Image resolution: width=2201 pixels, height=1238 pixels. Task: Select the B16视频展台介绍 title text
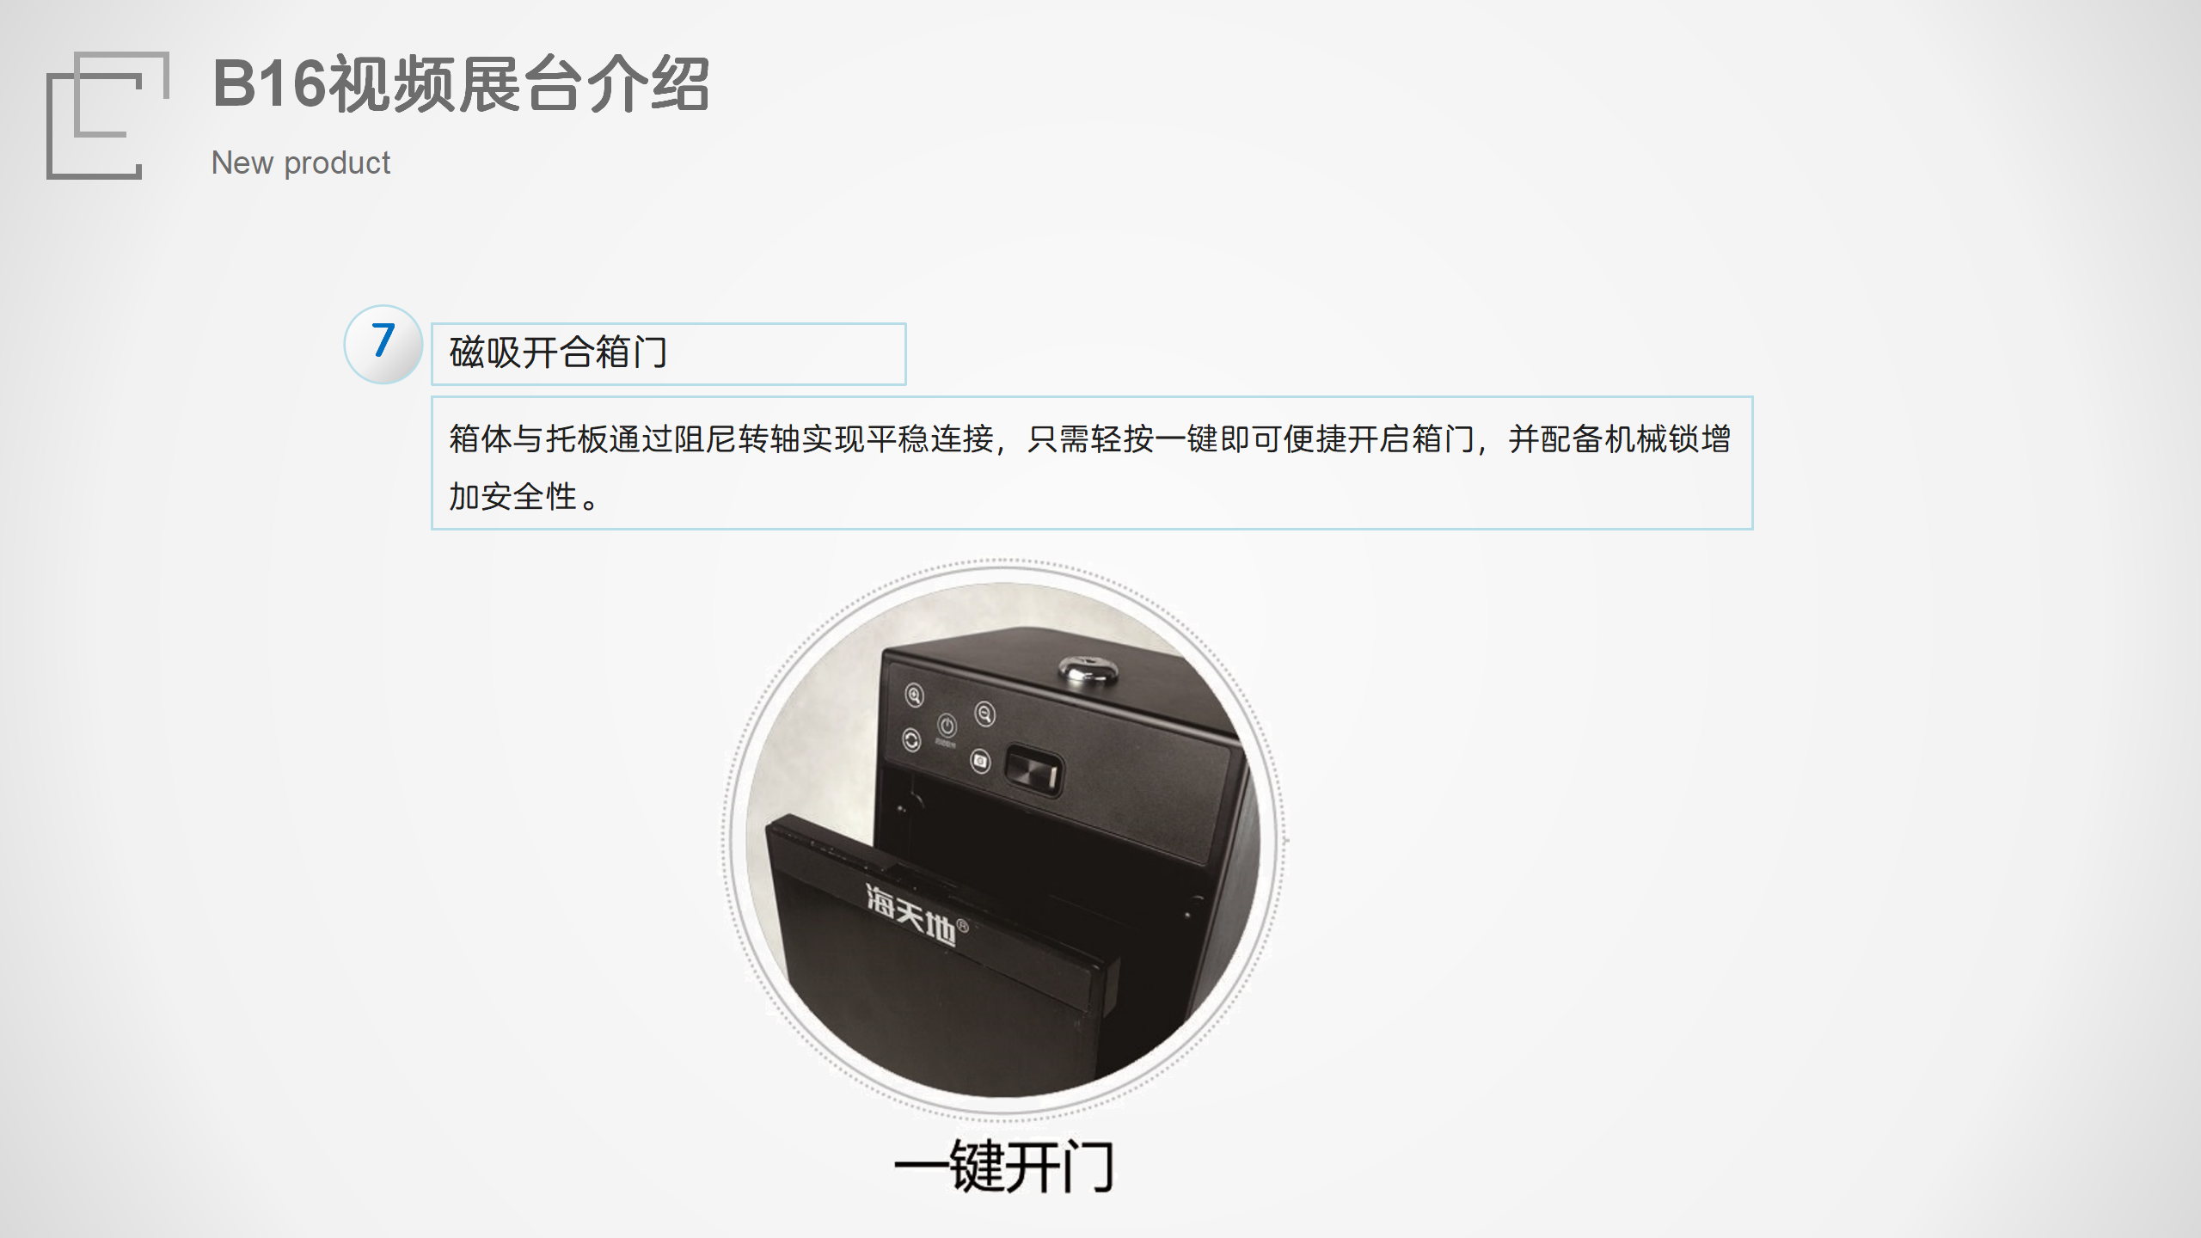click(461, 84)
